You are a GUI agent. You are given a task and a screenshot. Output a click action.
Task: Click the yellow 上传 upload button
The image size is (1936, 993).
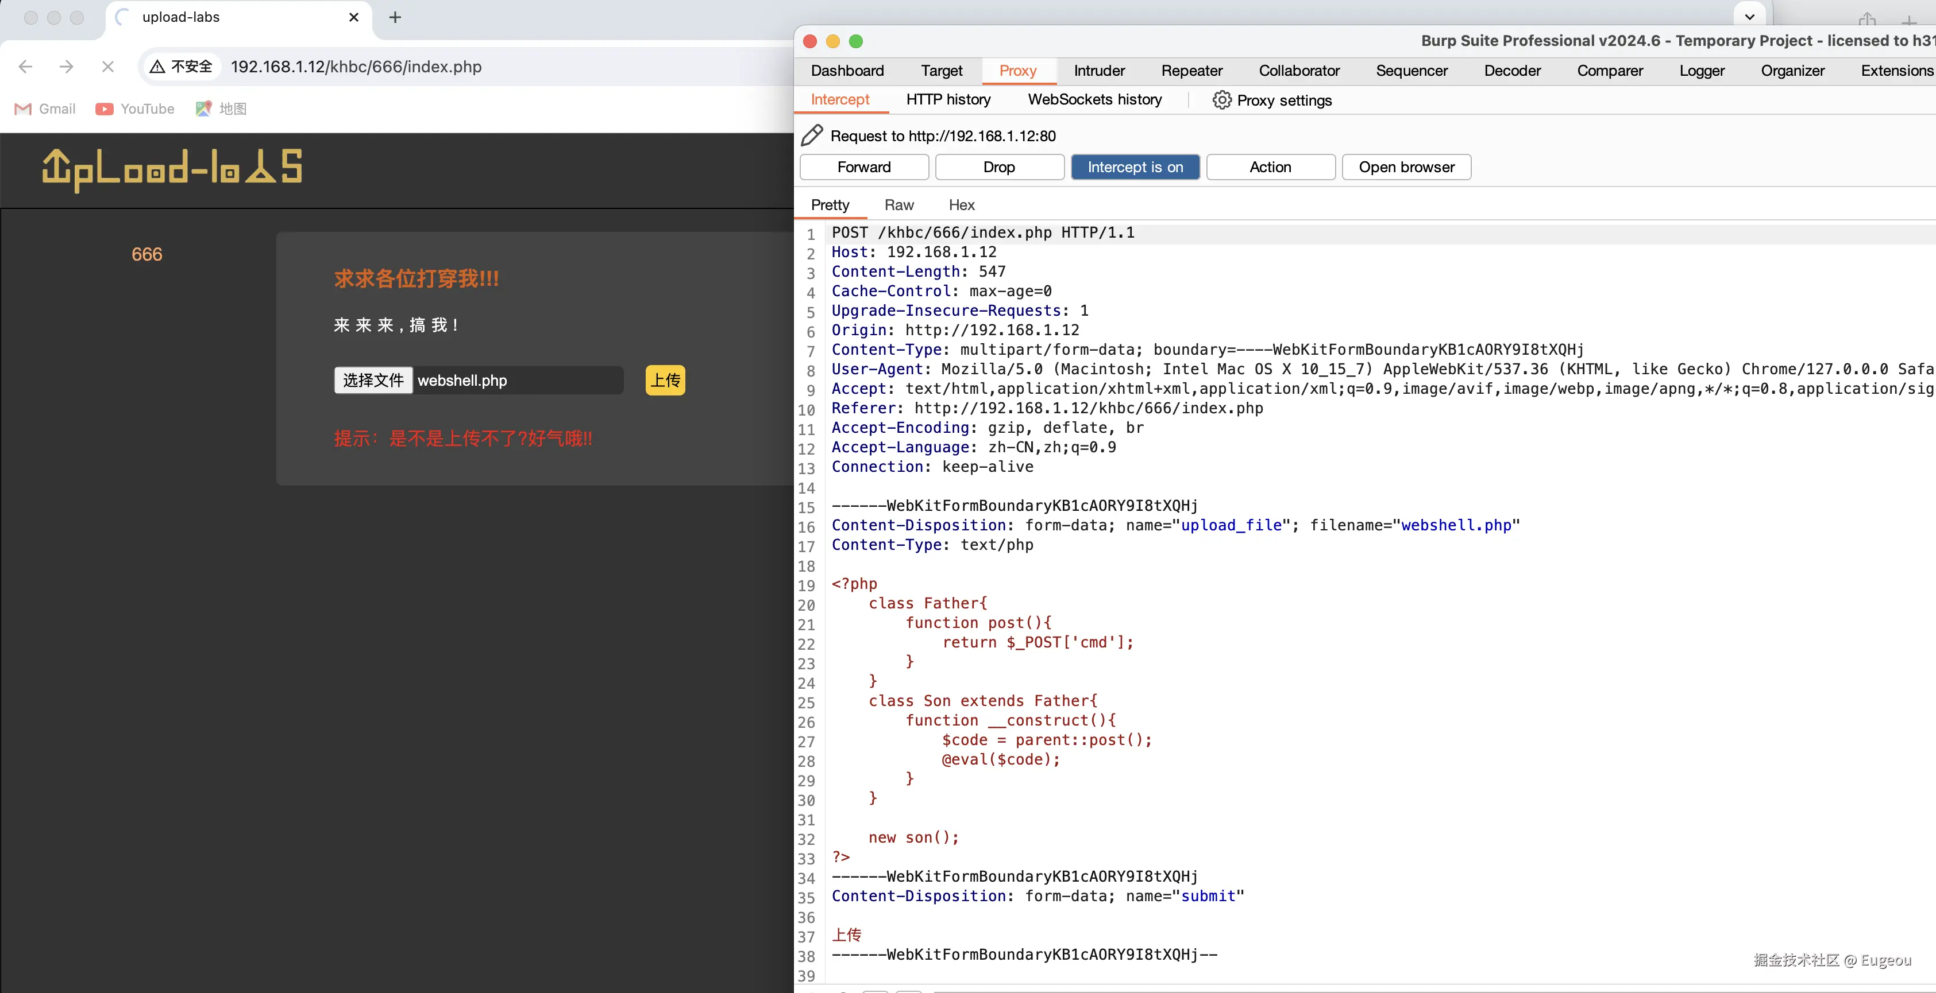pos(665,380)
